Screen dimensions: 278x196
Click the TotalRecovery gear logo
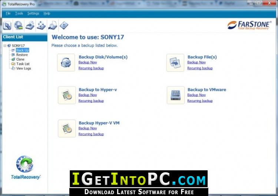pyautogui.click(x=24, y=164)
